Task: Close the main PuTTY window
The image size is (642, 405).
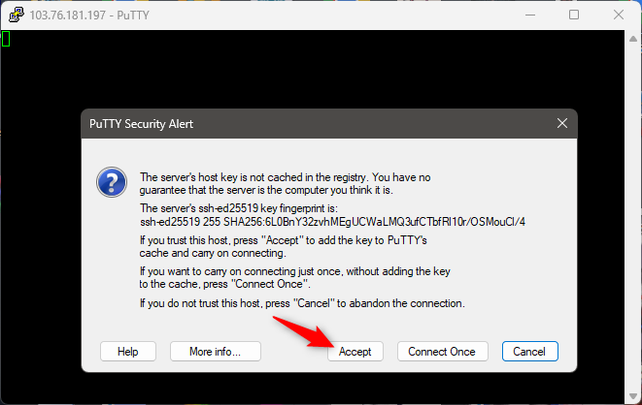Action: (619, 16)
